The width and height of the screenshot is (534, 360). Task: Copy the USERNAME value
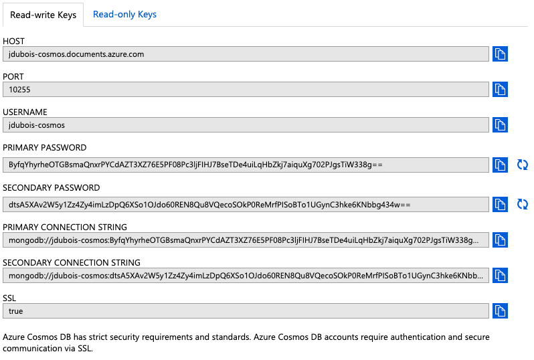point(500,124)
